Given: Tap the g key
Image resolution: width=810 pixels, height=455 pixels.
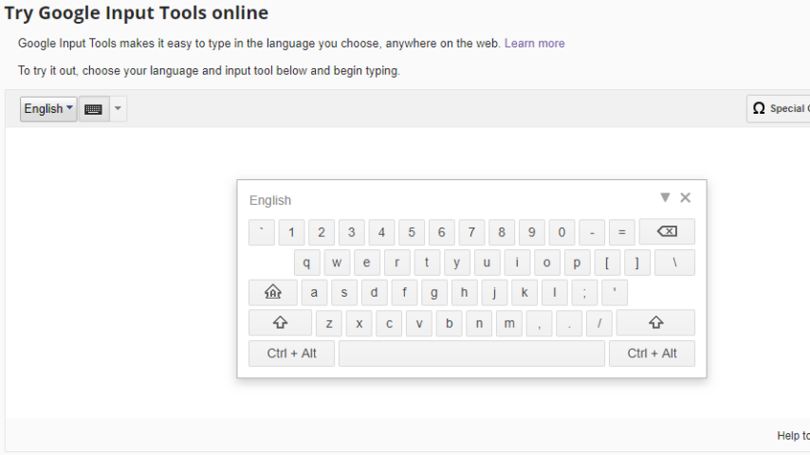Looking at the screenshot, I should coord(434,292).
